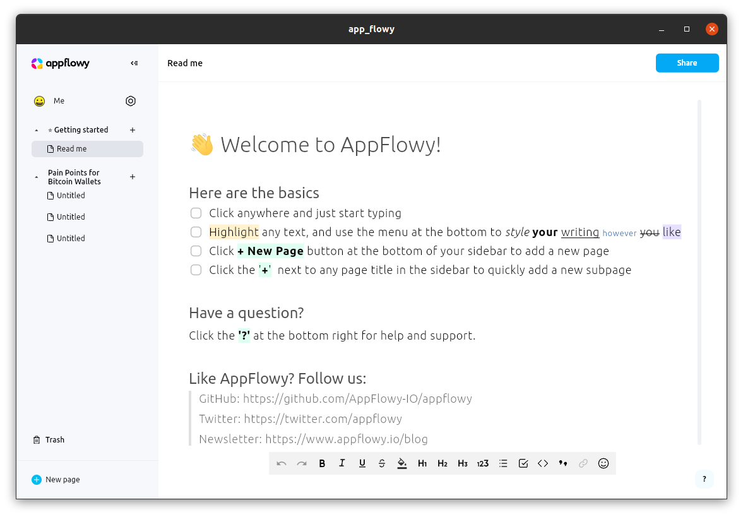743x517 pixels.
Task: Click the yellow highlighted word 'Highlight'
Action: [x=234, y=232]
